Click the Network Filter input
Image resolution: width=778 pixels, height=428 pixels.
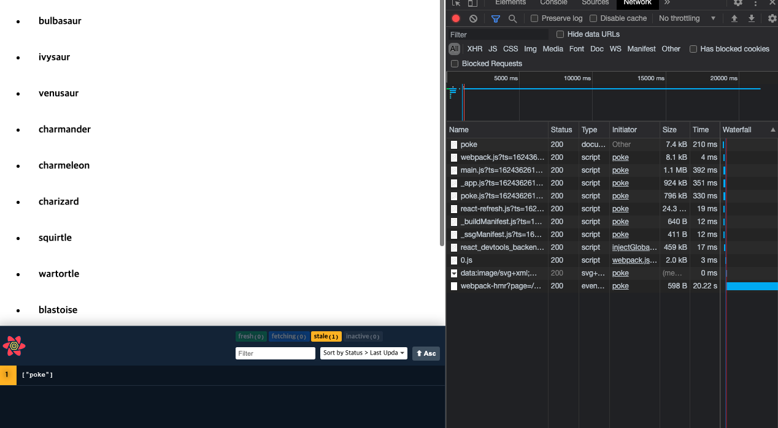(x=498, y=35)
